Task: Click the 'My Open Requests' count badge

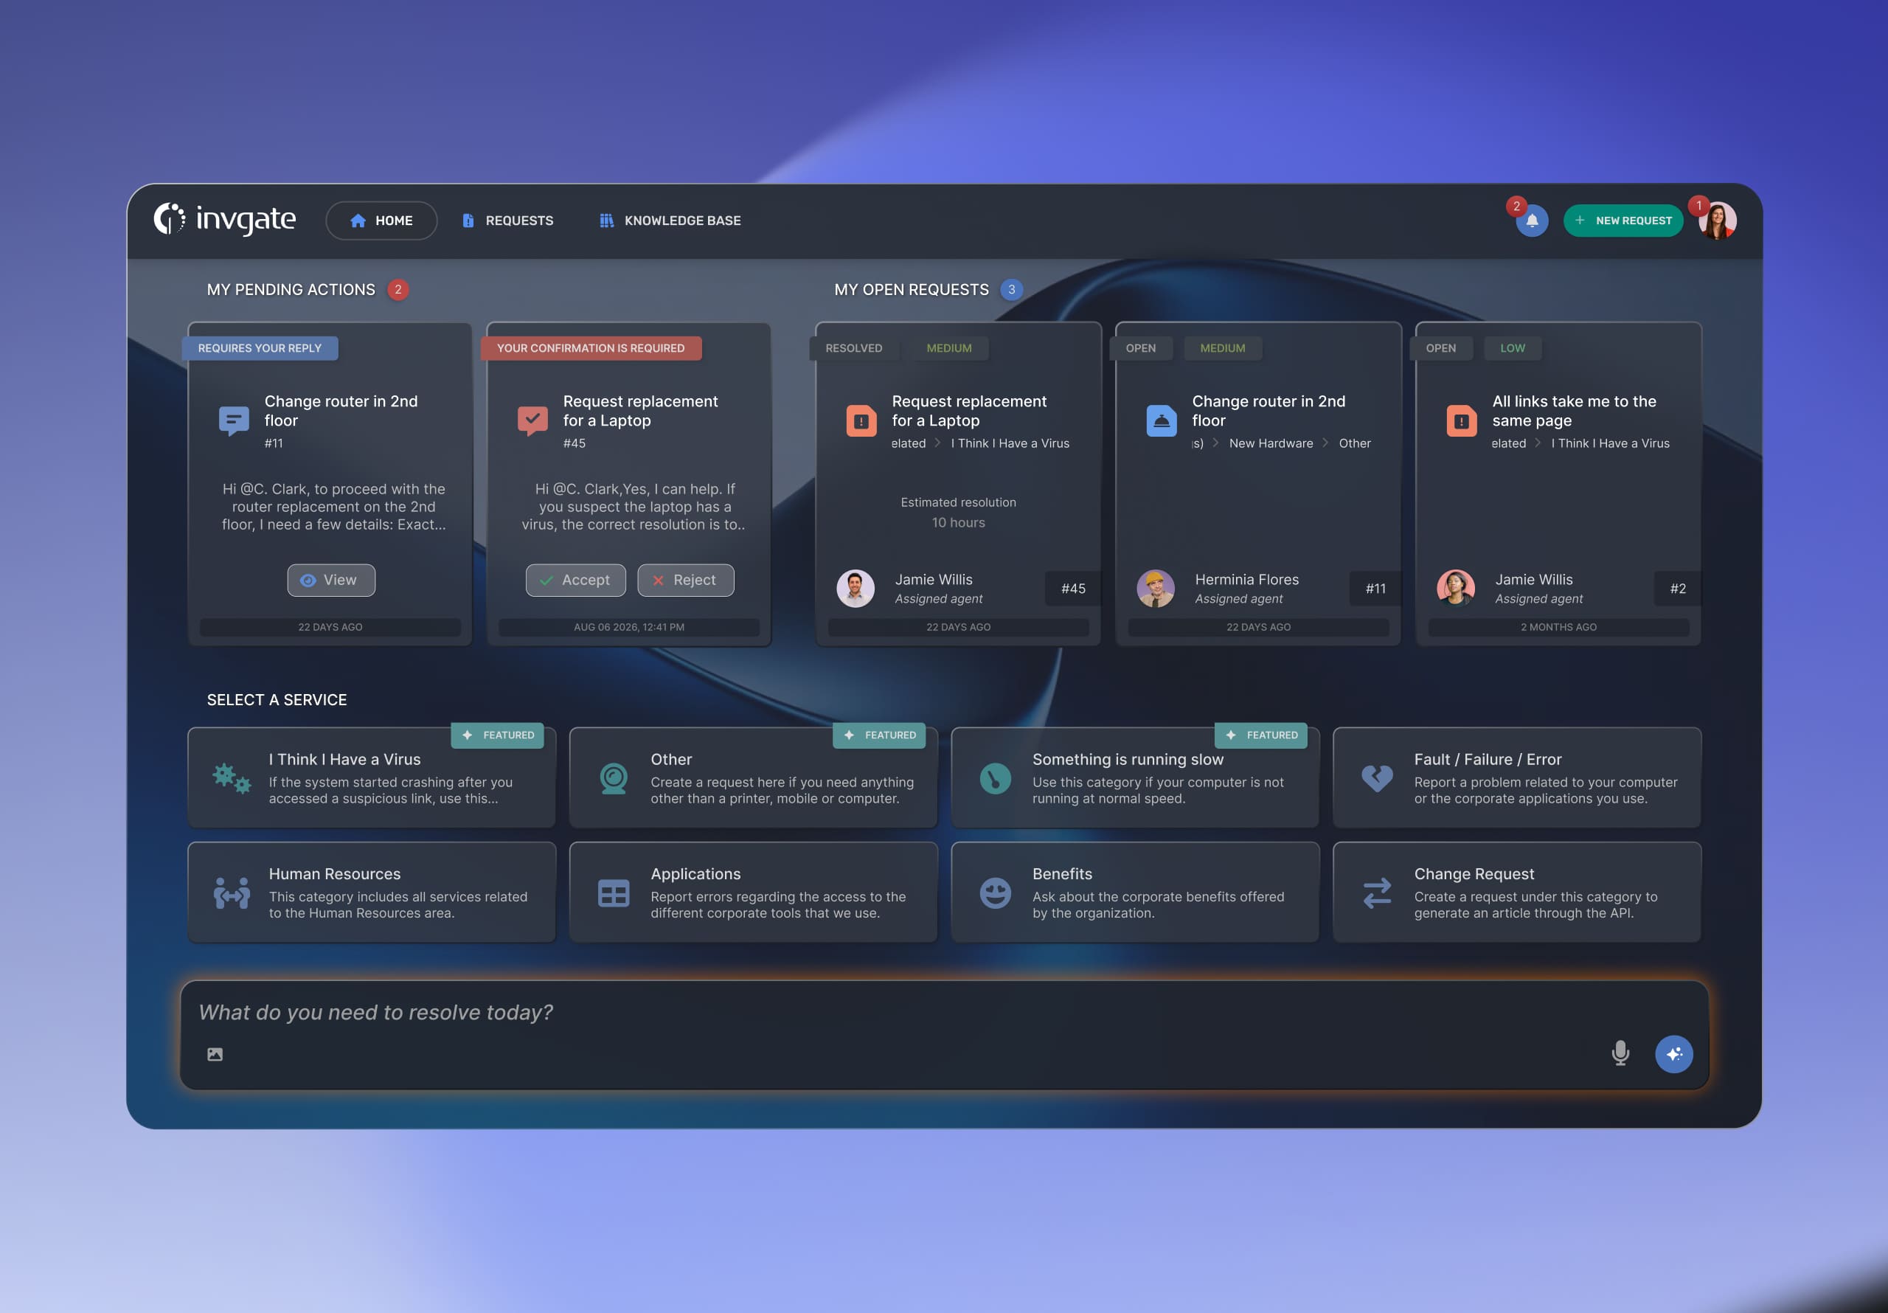Action: point(1011,290)
